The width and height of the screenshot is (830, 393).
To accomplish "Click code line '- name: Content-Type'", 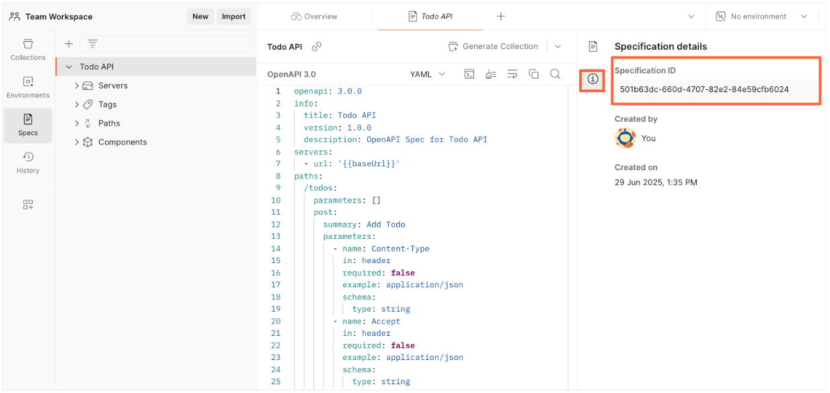I will pyautogui.click(x=381, y=248).
